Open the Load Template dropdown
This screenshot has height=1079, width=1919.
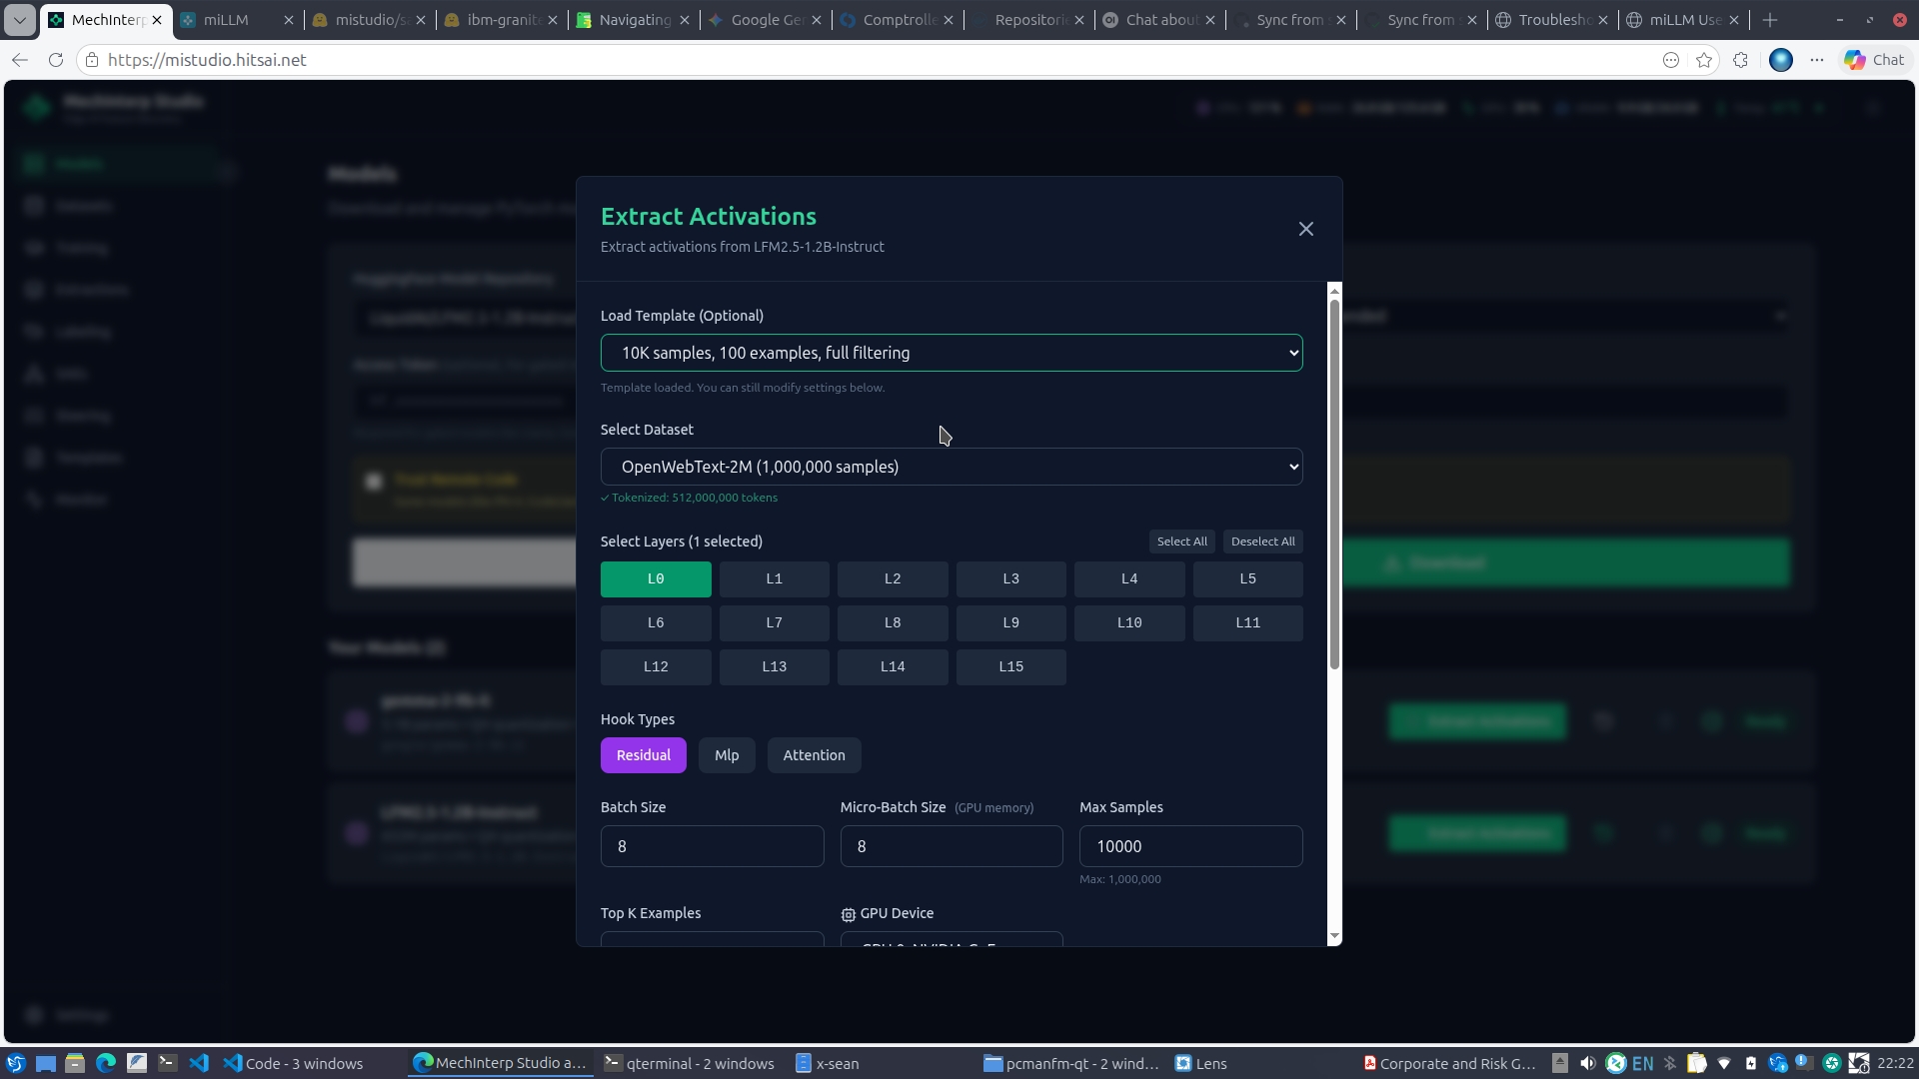952,353
